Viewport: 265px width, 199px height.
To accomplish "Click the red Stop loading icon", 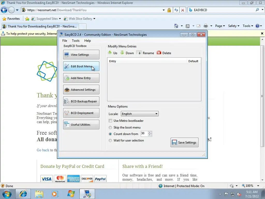I will coord(183,10).
